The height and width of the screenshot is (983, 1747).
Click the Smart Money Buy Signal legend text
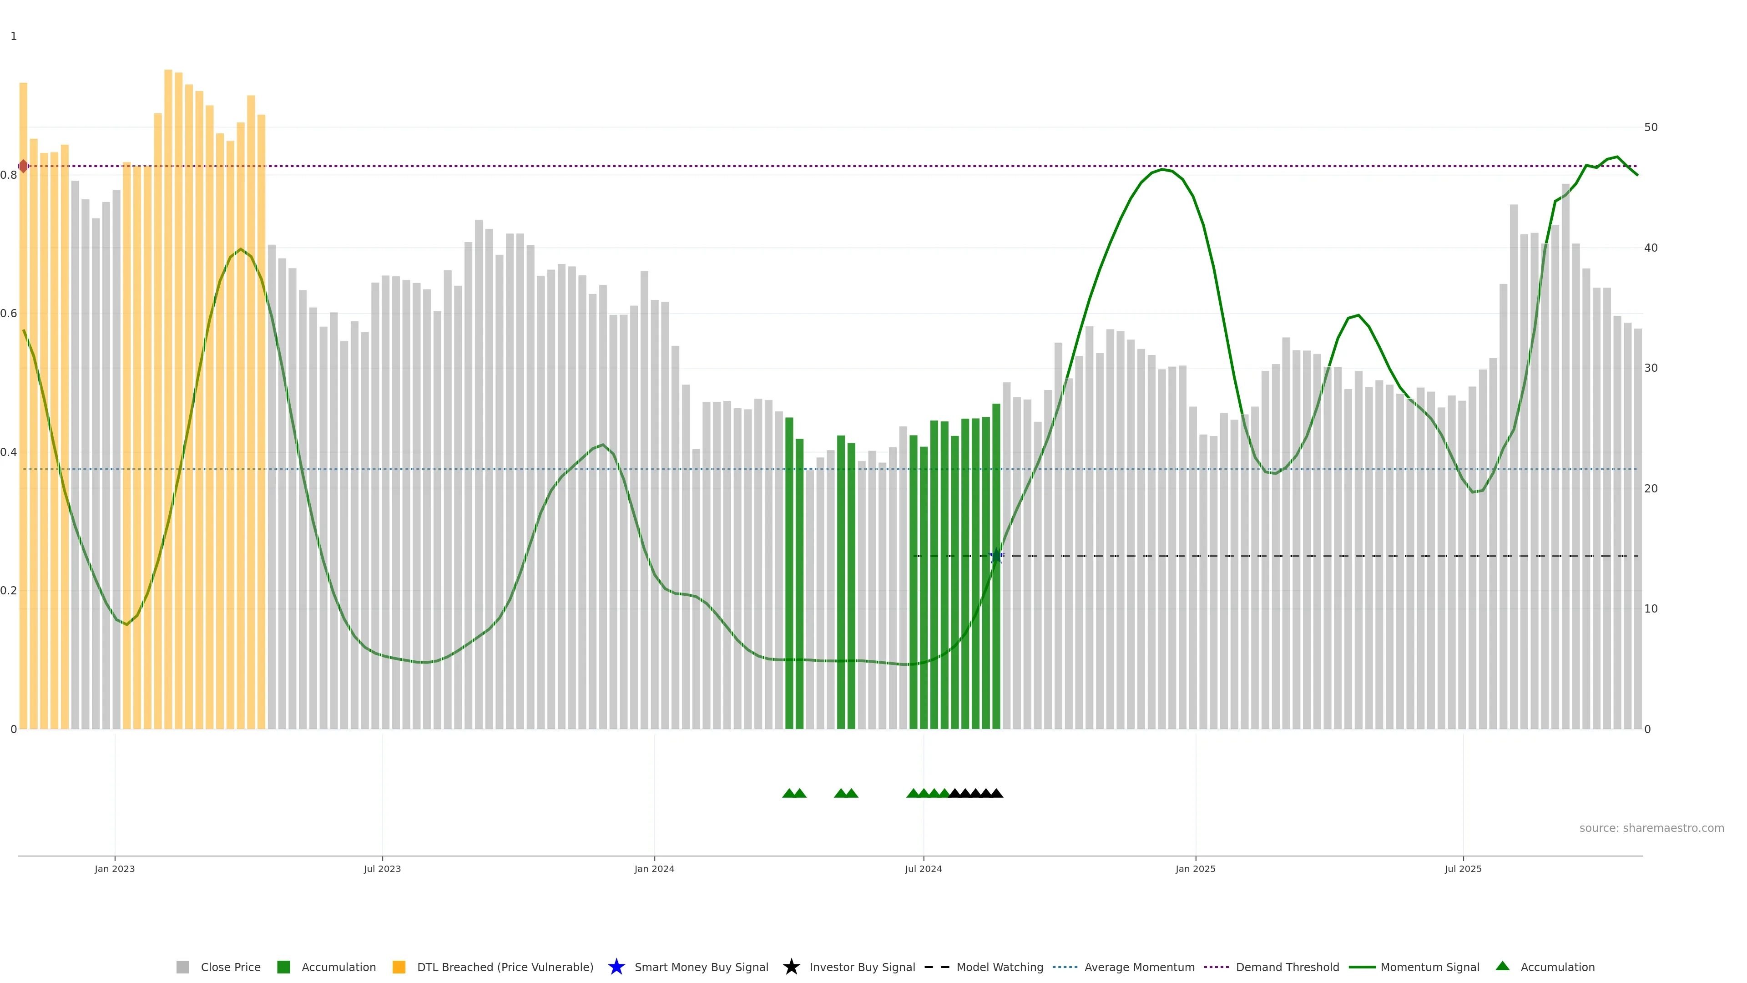click(701, 968)
